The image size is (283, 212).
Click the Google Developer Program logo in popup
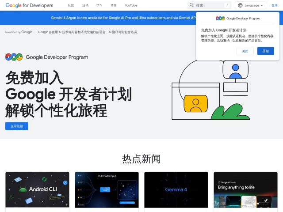[237, 18]
